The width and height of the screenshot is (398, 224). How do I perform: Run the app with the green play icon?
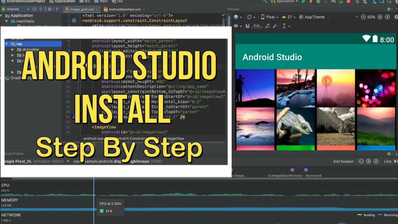click(x=303, y=2)
